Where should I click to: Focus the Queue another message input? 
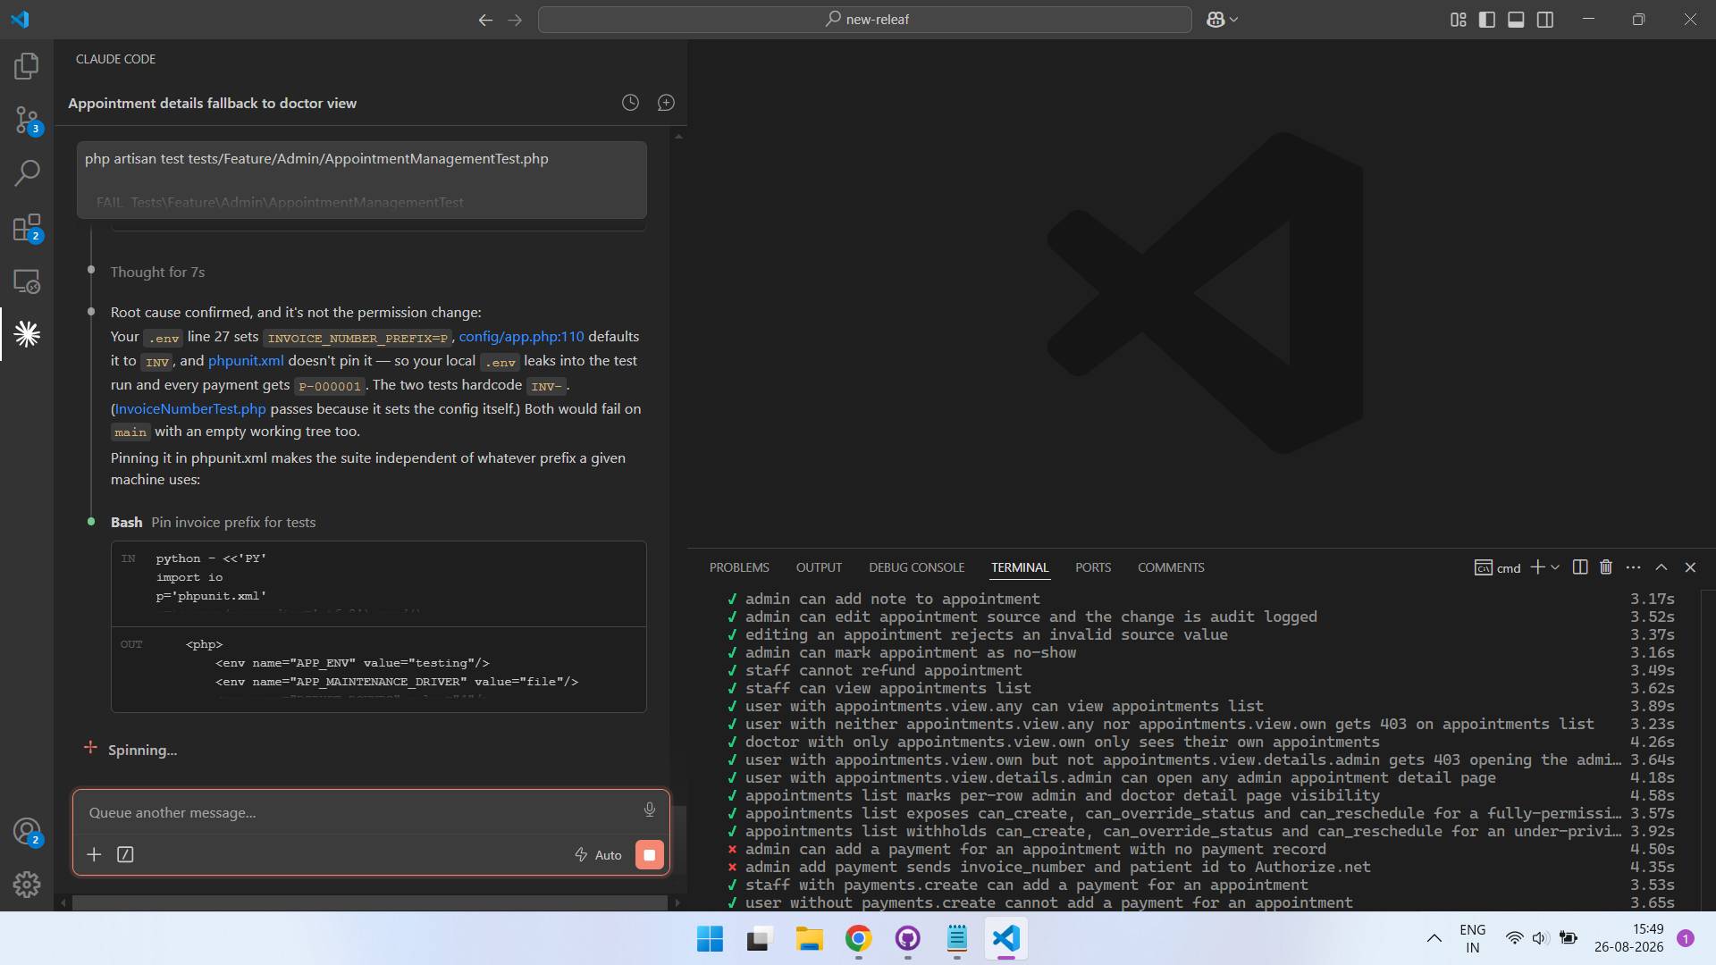tap(362, 812)
